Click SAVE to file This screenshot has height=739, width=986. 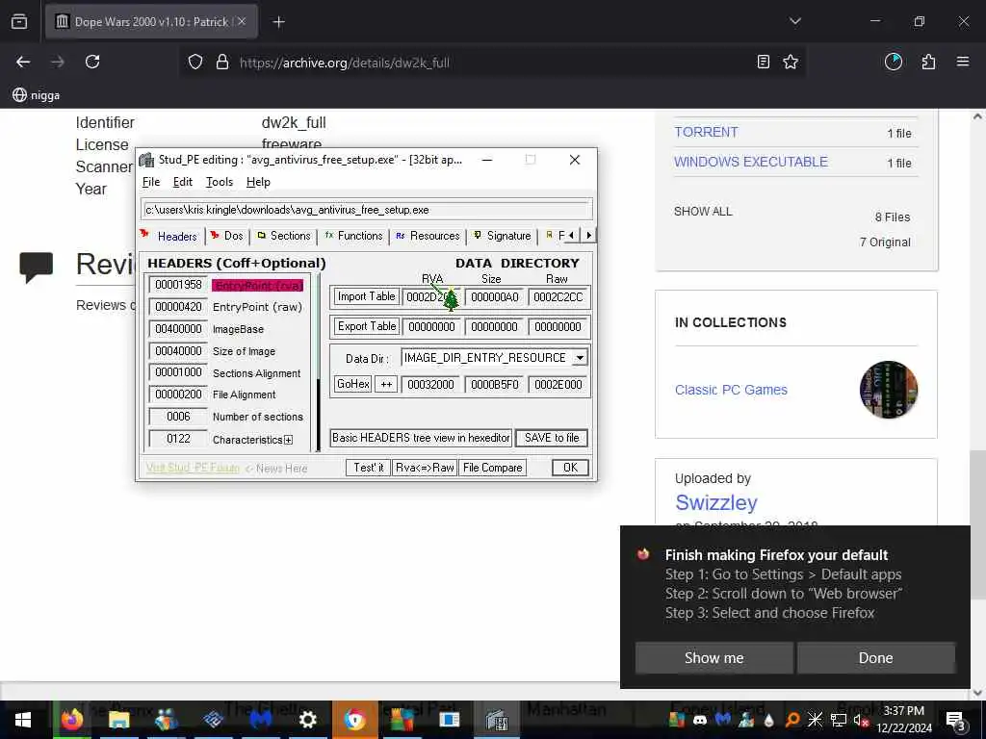pos(552,438)
